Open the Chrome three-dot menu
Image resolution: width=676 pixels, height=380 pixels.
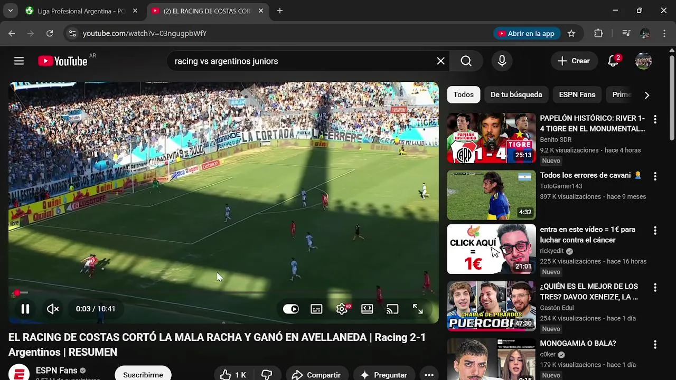pos(664,33)
